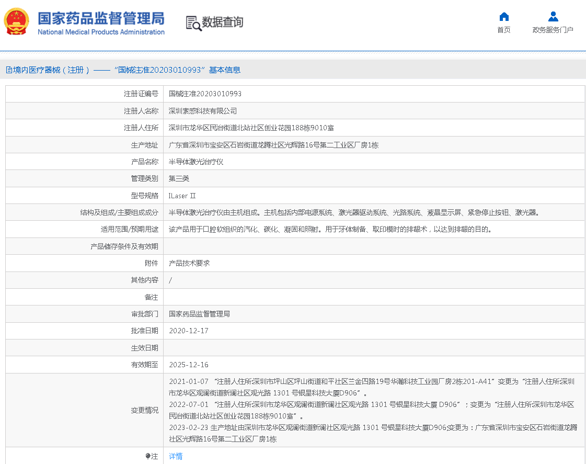
Task: Open 数据查询 data query section
Action: coord(220,22)
